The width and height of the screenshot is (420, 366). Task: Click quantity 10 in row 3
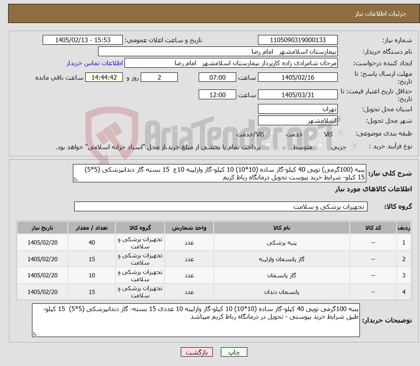92,275
